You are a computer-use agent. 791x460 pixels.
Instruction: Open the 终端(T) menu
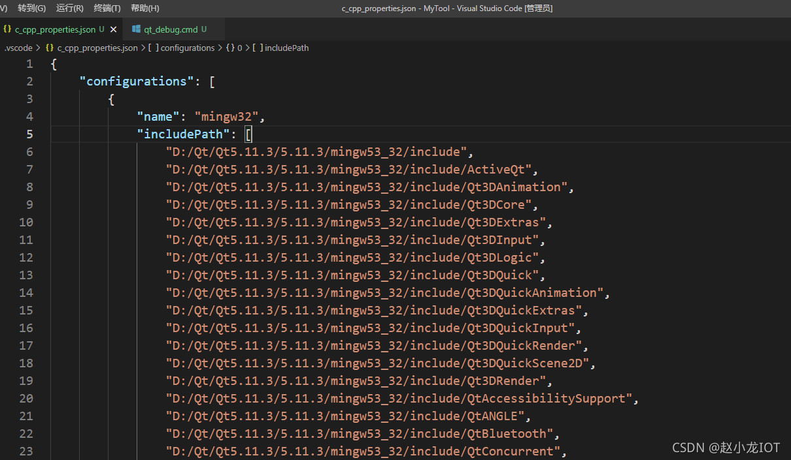point(107,8)
